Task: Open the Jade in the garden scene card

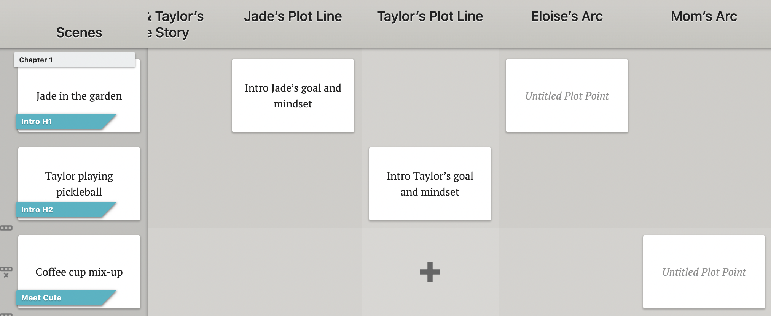Action: (x=79, y=96)
